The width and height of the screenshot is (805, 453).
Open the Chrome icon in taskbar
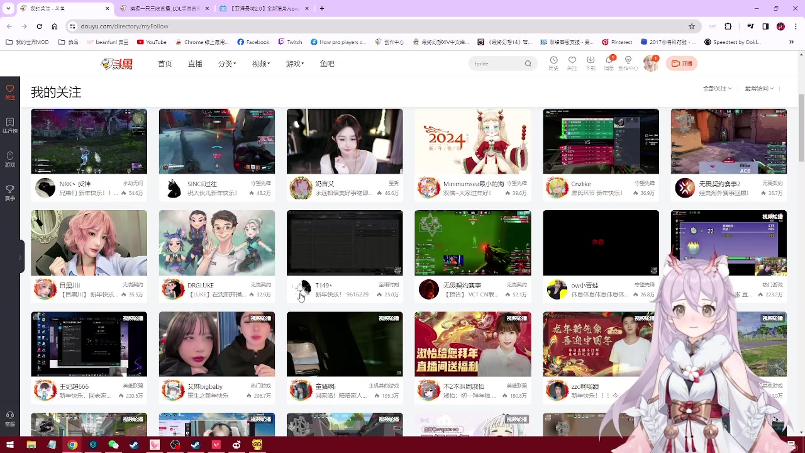pyautogui.click(x=72, y=445)
